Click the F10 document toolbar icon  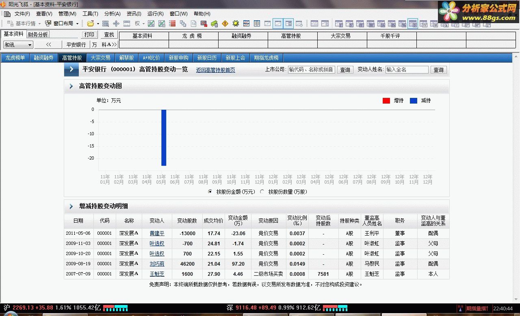click(193, 24)
